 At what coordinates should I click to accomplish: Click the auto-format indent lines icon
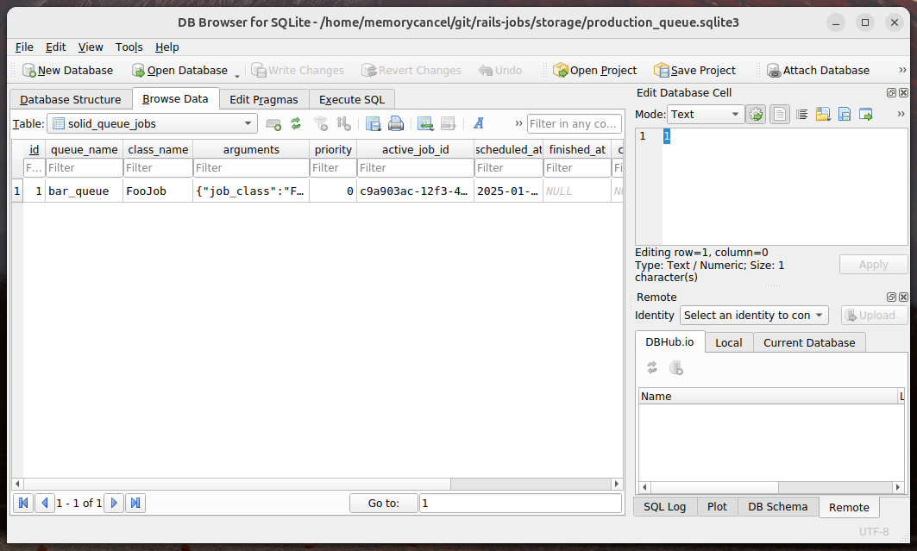pos(801,115)
